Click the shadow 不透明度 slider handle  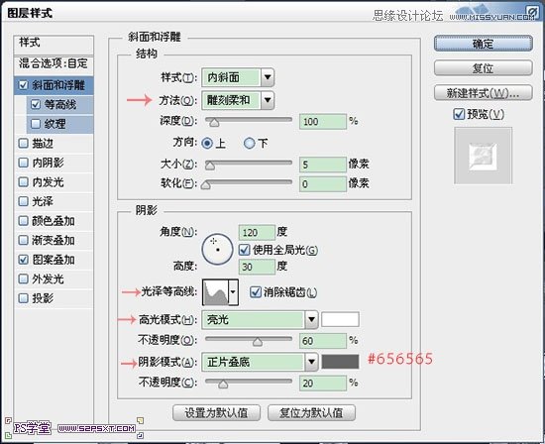pyautogui.click(x=223, y=385)
